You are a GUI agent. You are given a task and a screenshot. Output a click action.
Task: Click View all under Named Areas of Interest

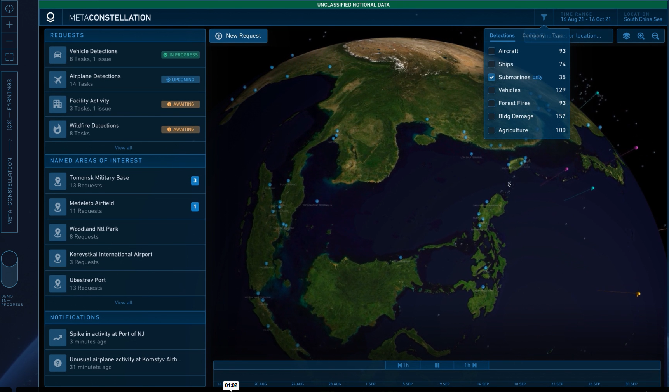124,303
